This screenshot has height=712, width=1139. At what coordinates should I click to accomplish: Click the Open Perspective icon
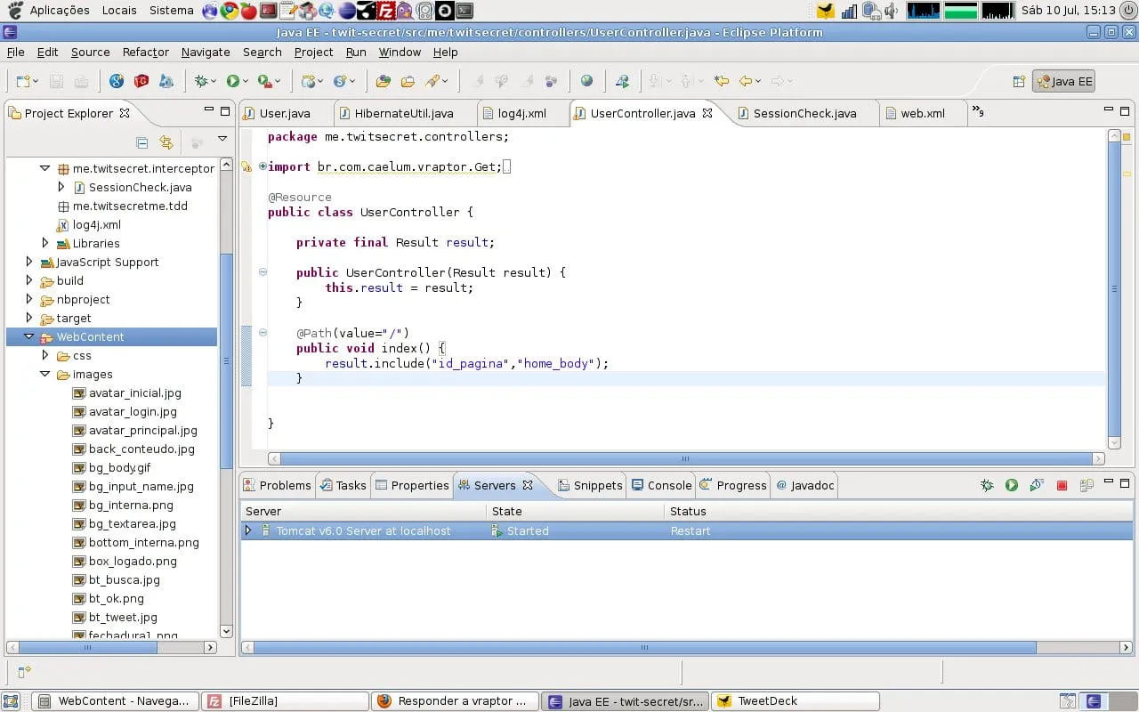1019,81
